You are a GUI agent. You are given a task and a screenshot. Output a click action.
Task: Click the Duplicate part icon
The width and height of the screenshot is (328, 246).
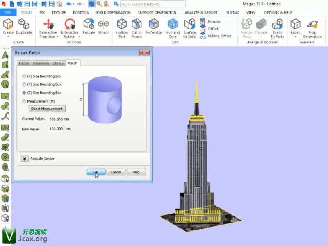[x=24, y=24]
